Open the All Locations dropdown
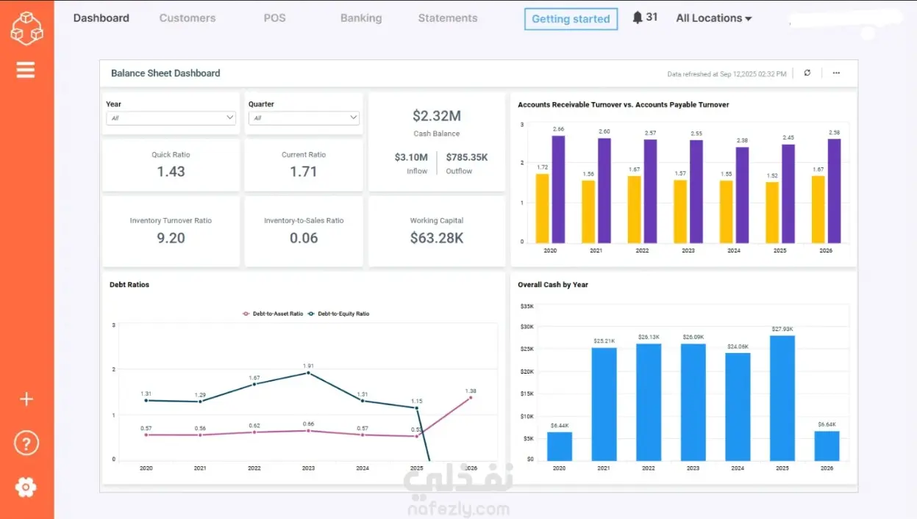 tap(714, 18)
